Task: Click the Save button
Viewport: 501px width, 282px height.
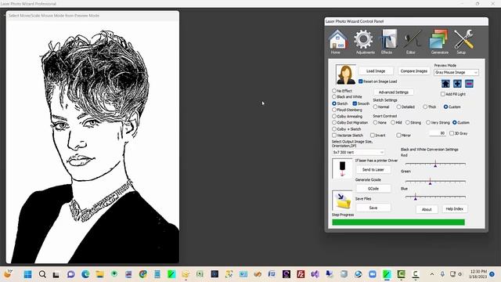Action: [x=373, y=208]
